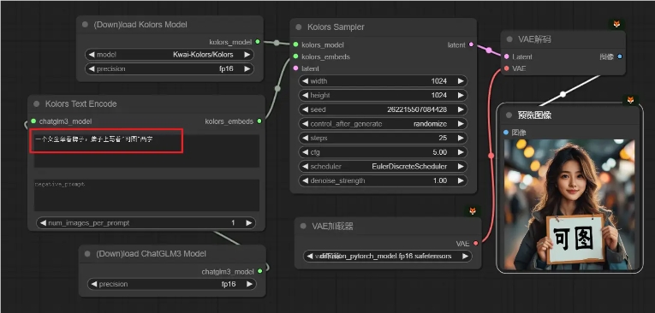Click the kolors_model green output socket
Viewport: 655px width, 313px height.
coord(258,42)
